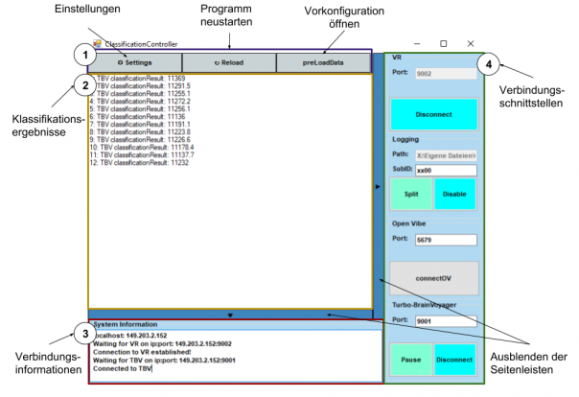Click the SubID field showing xx00
The height and width of the screenshot is (397, 579).
pyautogui.click(x=446, y=171)
